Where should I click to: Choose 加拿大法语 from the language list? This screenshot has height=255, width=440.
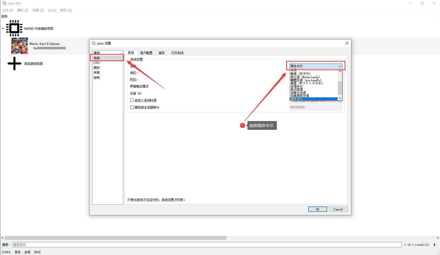313,93
